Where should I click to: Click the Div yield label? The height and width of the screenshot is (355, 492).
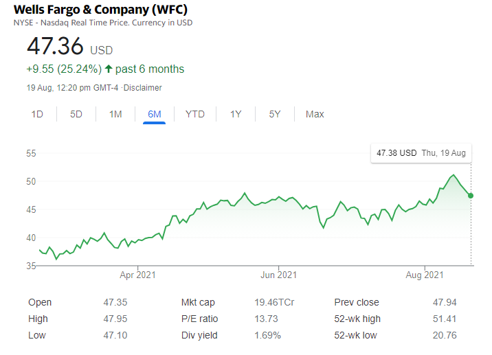(x=199, y=335)
